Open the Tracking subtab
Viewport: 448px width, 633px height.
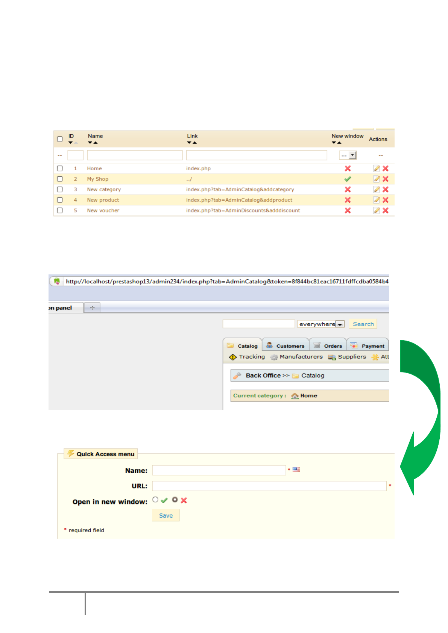(247, 357)
